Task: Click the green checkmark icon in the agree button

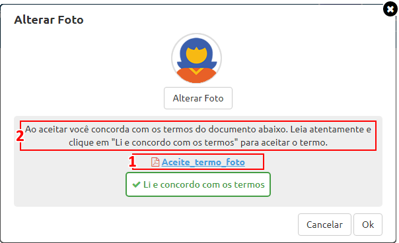Action: pos(136,184)
